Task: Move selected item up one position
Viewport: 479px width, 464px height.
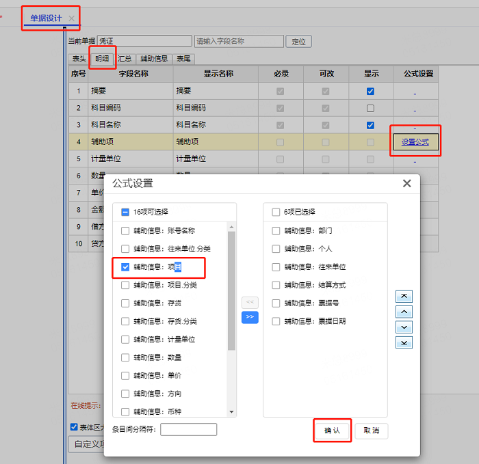Action: [404, 312]
